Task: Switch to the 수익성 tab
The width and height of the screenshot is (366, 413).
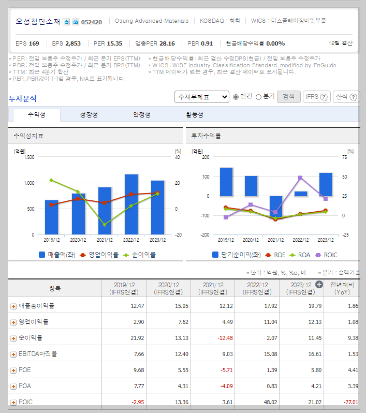Action: (x=37, y=115)
